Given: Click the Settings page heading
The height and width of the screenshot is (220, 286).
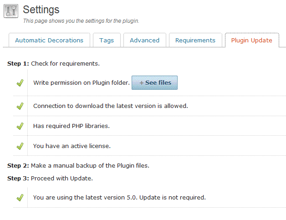Looking at the screenshot, I should coord(41,10).
